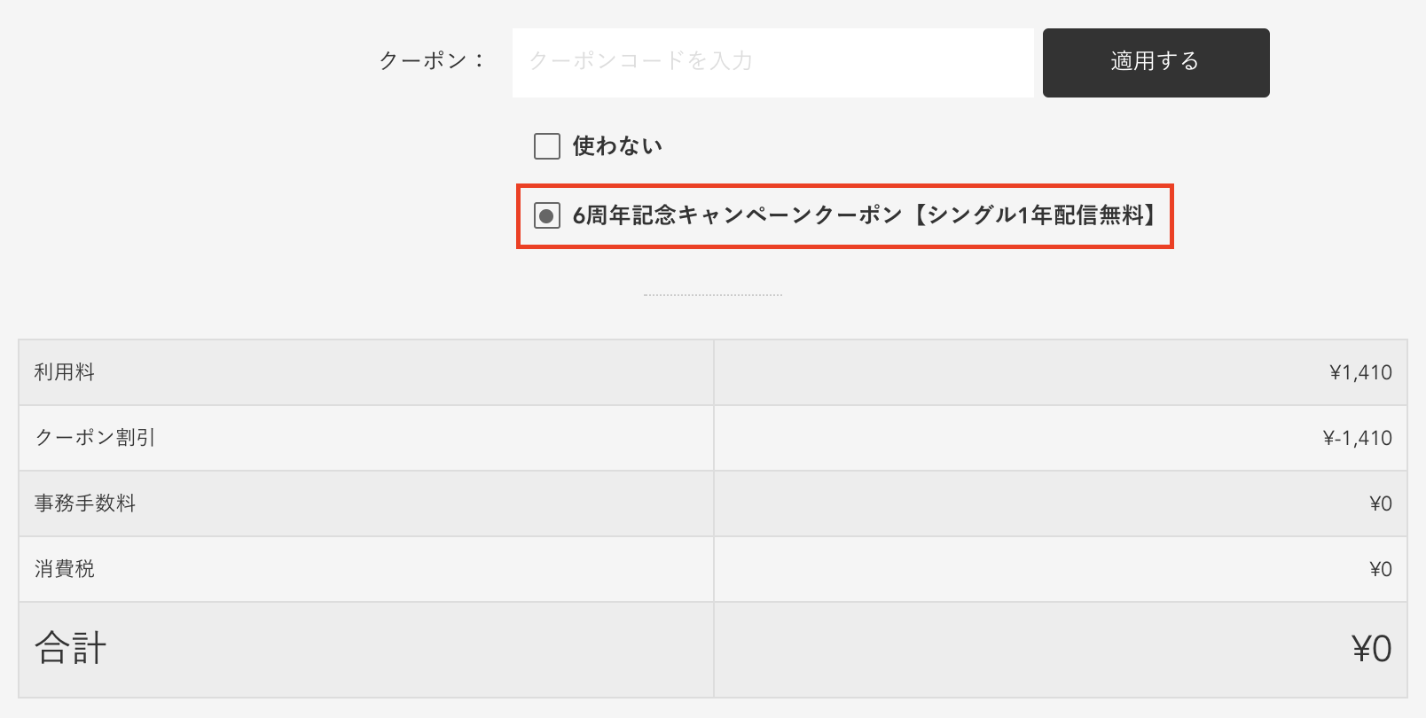Click the large ¥0 total amount
Screen dimensions: 1426x718
1371,649
